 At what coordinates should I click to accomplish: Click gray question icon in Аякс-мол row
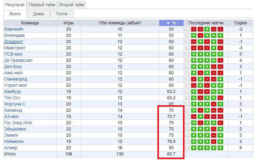click(x=187, y=73)
